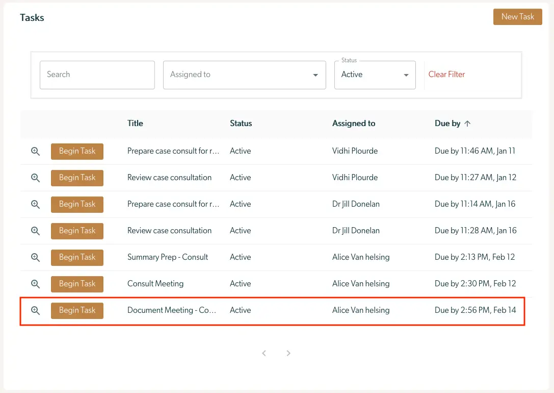Select the Clear Filter link
554x393 pixels.
click(x=446, y=75)
